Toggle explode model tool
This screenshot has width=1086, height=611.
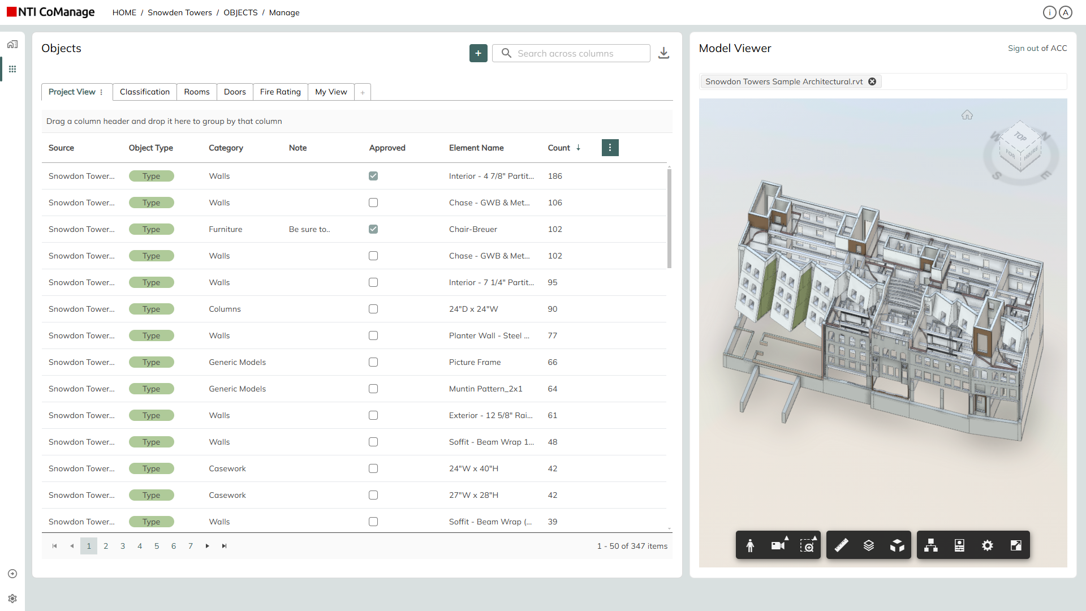(897, 545)
